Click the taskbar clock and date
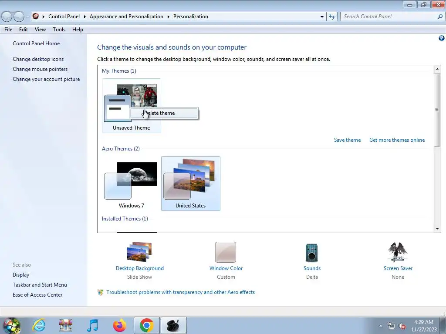 click(x=423, y=326)
